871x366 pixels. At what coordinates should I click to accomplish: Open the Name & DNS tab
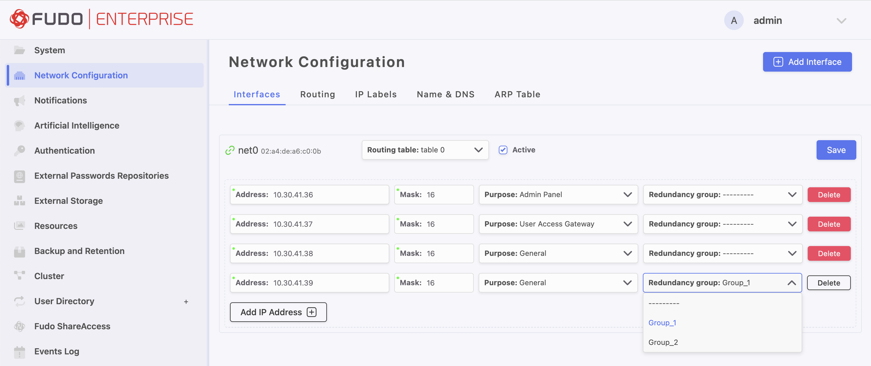446,94
